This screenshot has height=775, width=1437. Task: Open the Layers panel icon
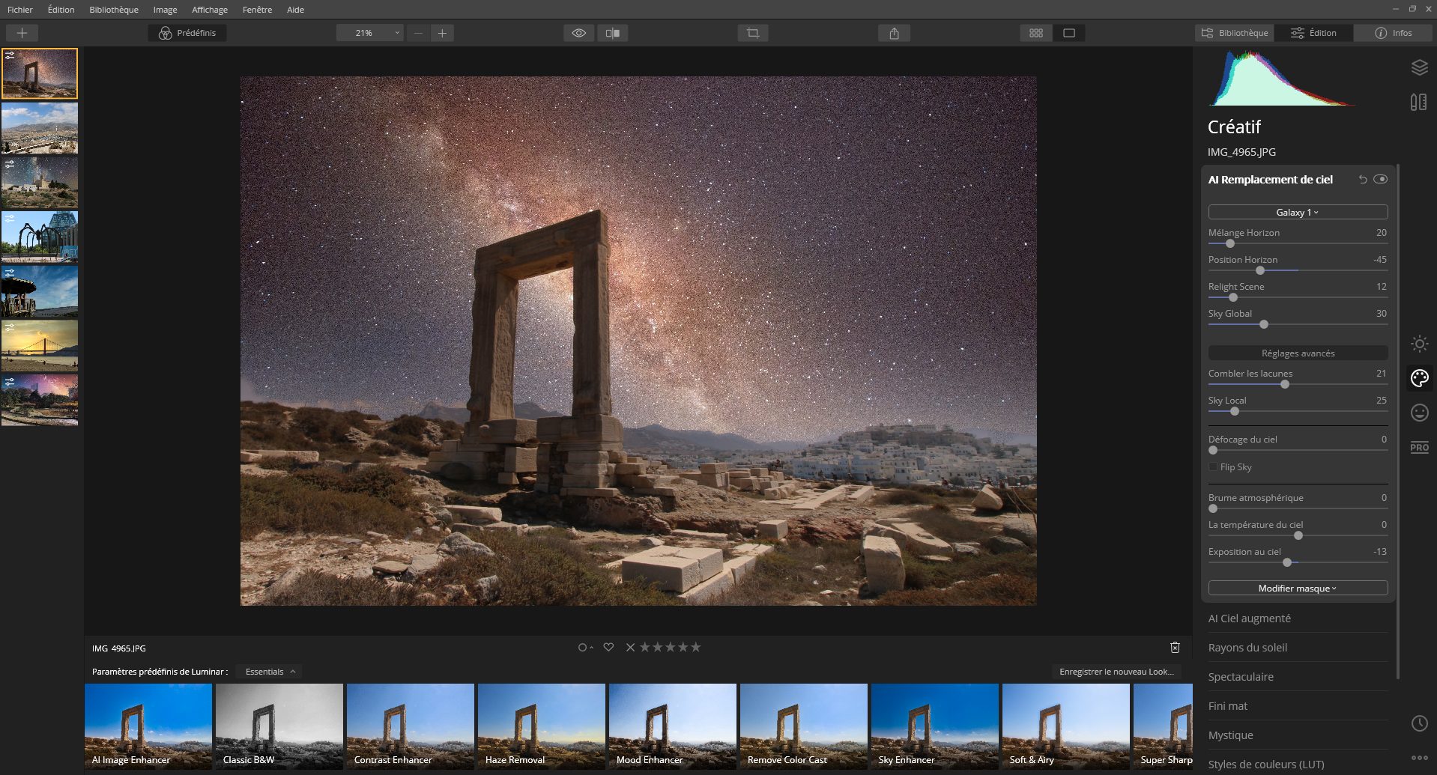(x=1419, y=67)
